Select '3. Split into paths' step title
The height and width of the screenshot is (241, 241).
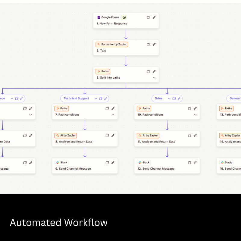tap(108, 78)
